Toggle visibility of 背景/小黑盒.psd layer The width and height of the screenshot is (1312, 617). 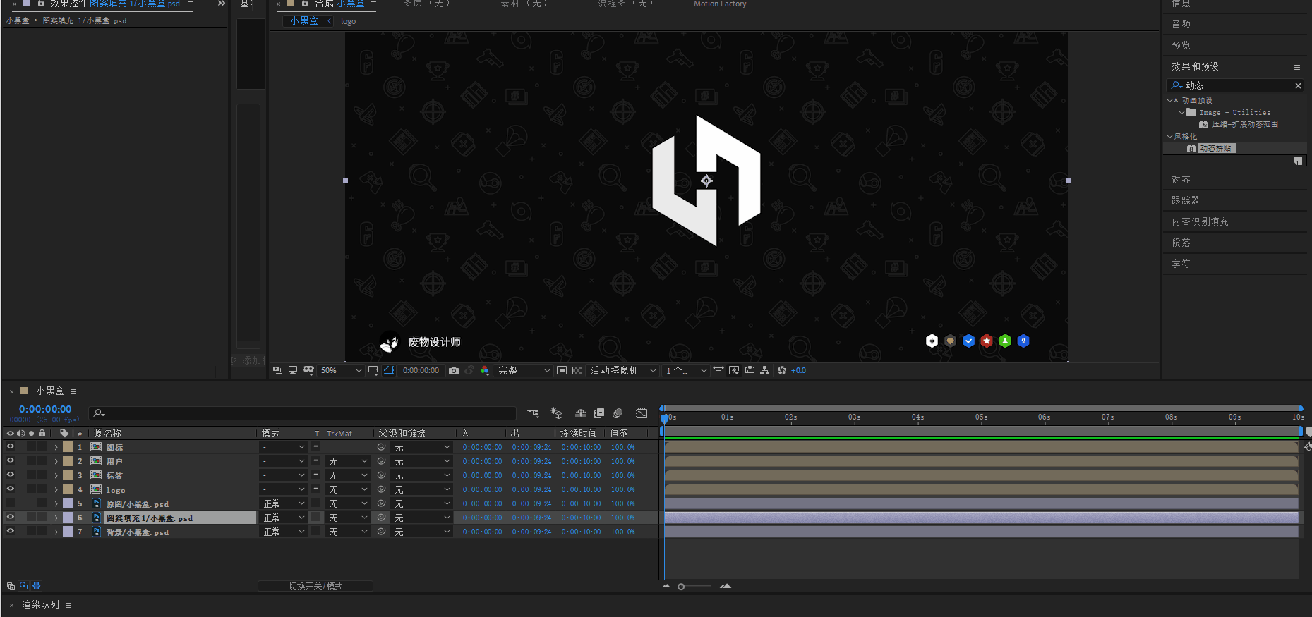click(11, 531)
